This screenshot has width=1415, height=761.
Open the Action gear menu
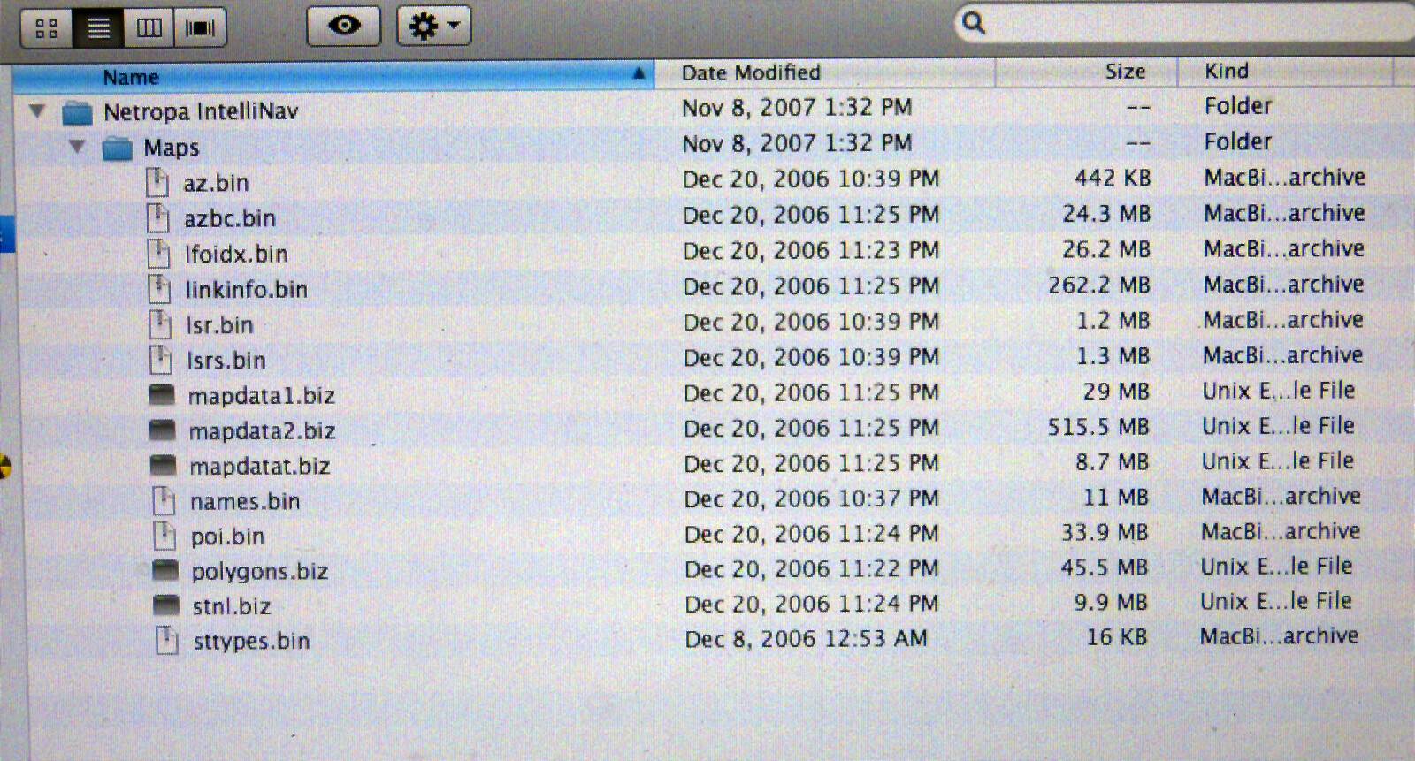[x=433, y=27]
